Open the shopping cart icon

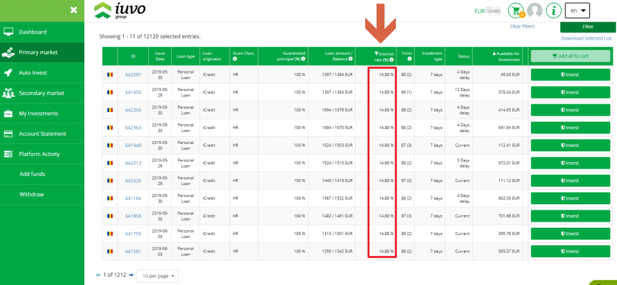pos(516,10)
